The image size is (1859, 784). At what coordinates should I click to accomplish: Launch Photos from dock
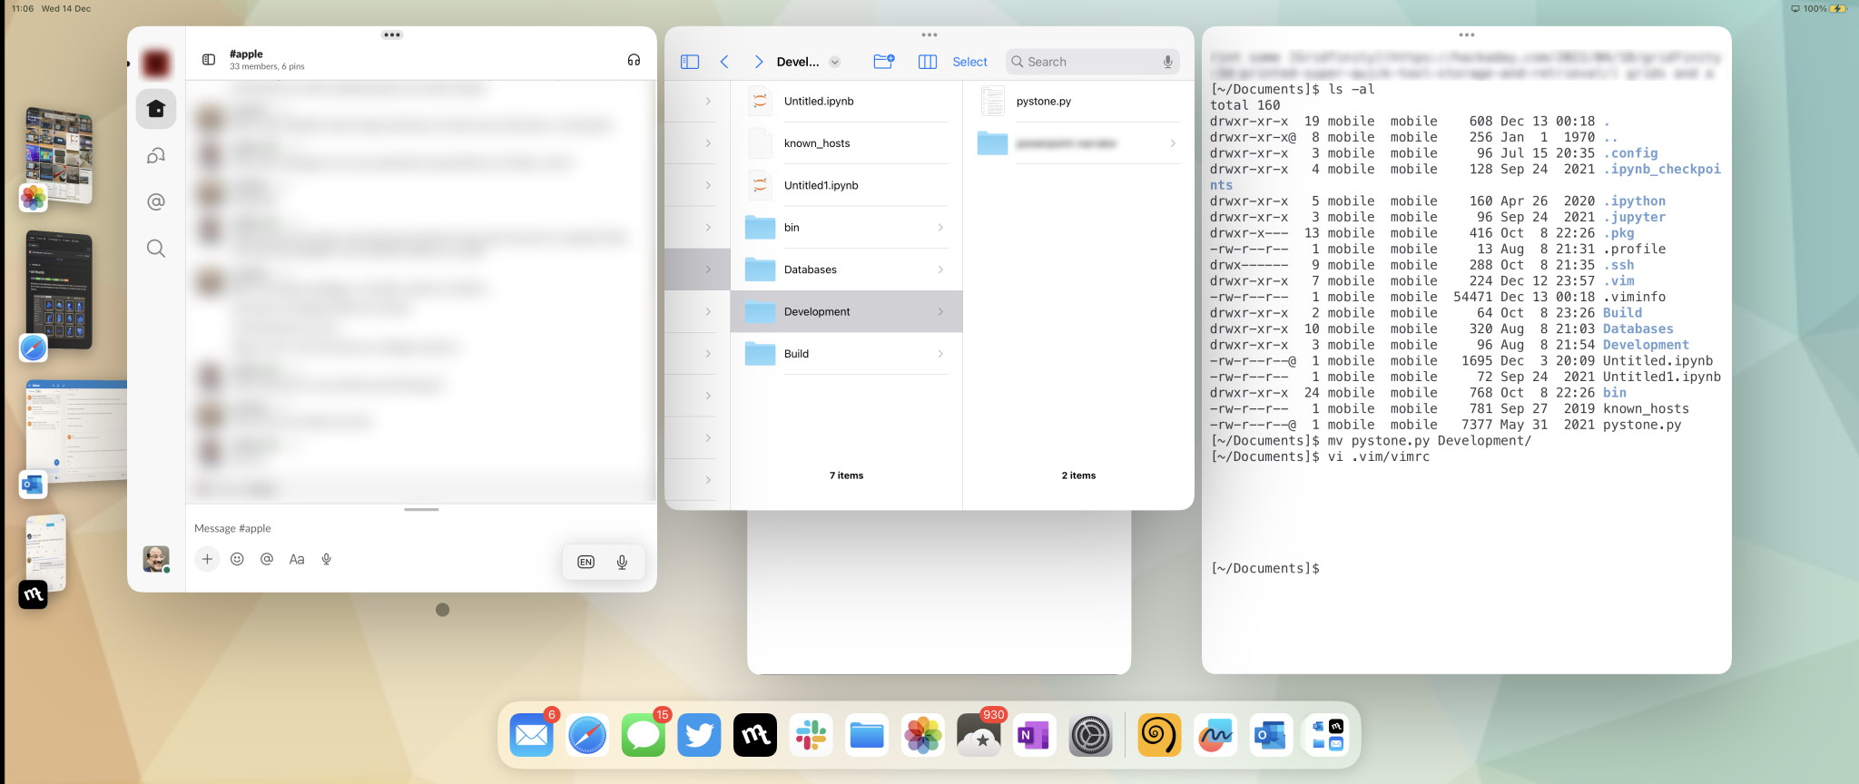923,734
